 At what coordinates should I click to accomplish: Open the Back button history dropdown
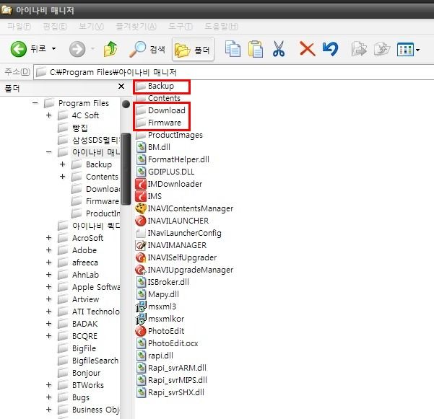click(x=53, y=49)
